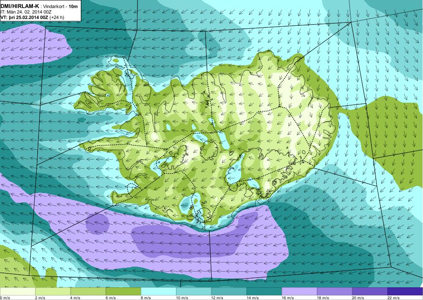This screenshot has height=300, width=423.
Task: Click the '14 m/s' legend label
Action: (253, 298)
